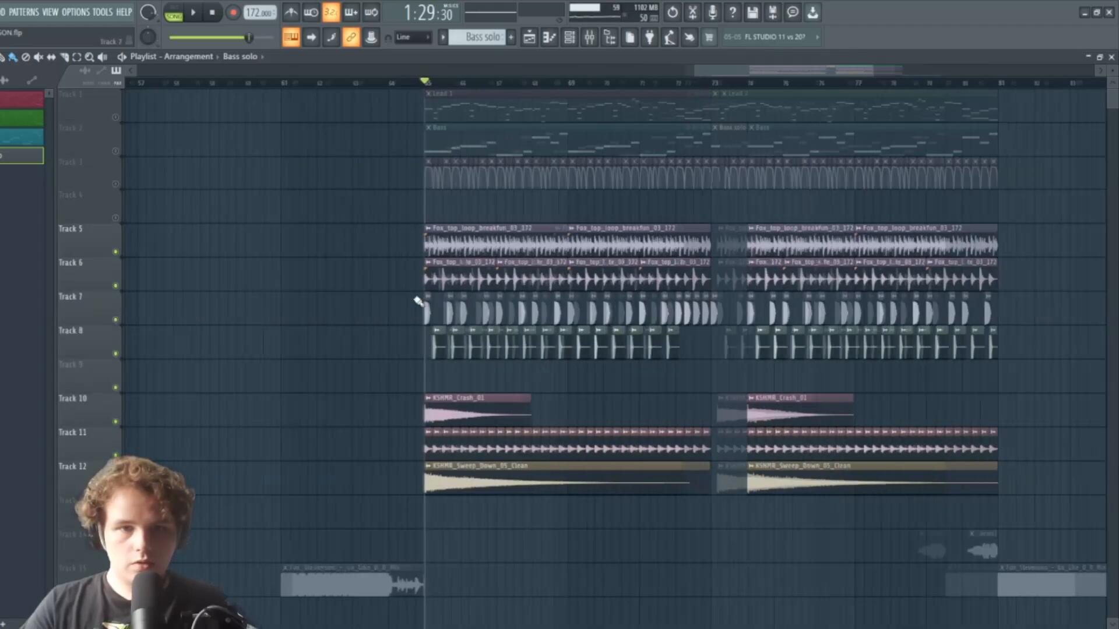The width and height of the screenshot is (1119, 629).
Task: Open the TOOLS menu
Action: tap(102, 12)
